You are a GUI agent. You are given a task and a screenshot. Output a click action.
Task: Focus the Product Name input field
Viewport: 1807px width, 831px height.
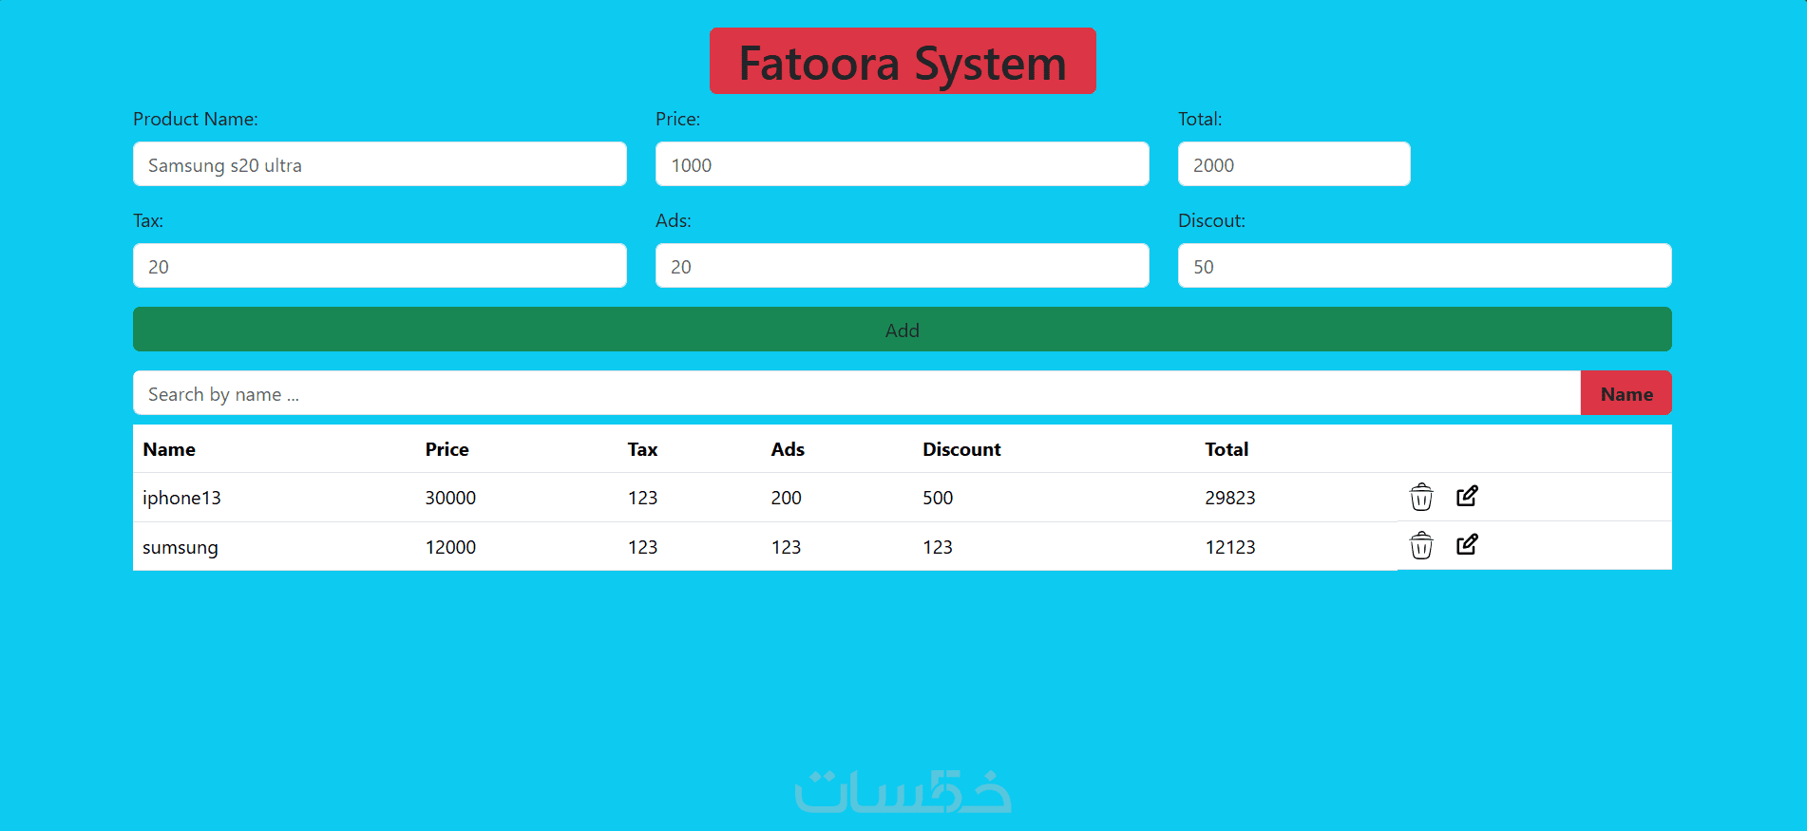pos(380,164)
